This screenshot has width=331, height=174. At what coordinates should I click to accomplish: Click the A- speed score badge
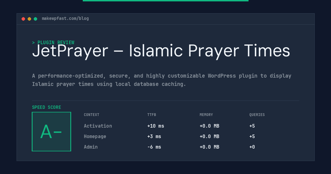(51, 131)
